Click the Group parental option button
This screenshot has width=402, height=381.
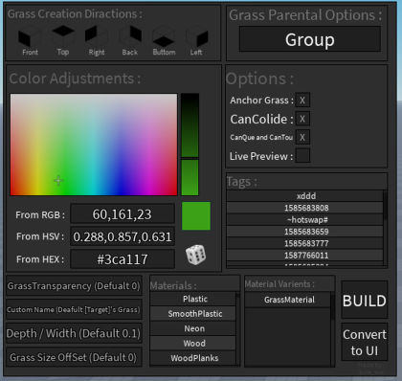[310, 39]
